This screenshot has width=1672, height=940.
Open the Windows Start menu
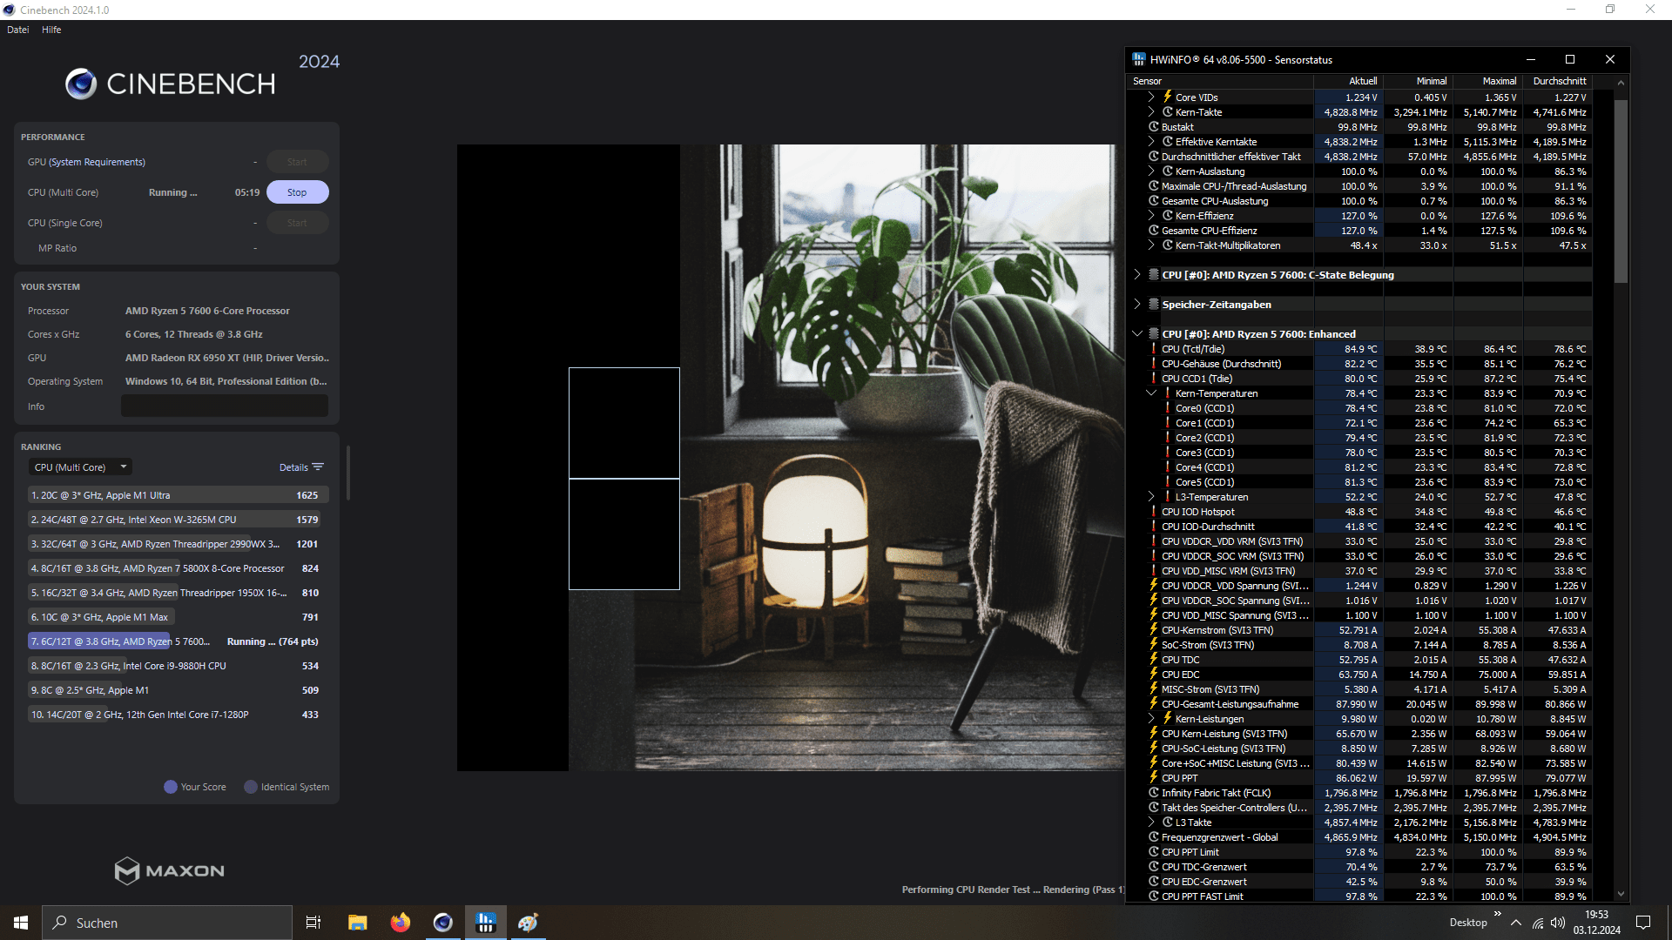click(21, 923)
